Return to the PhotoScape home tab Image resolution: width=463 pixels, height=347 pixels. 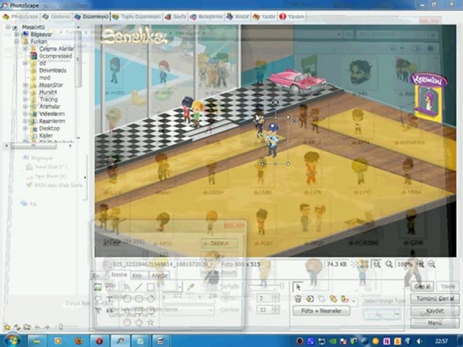21,16
